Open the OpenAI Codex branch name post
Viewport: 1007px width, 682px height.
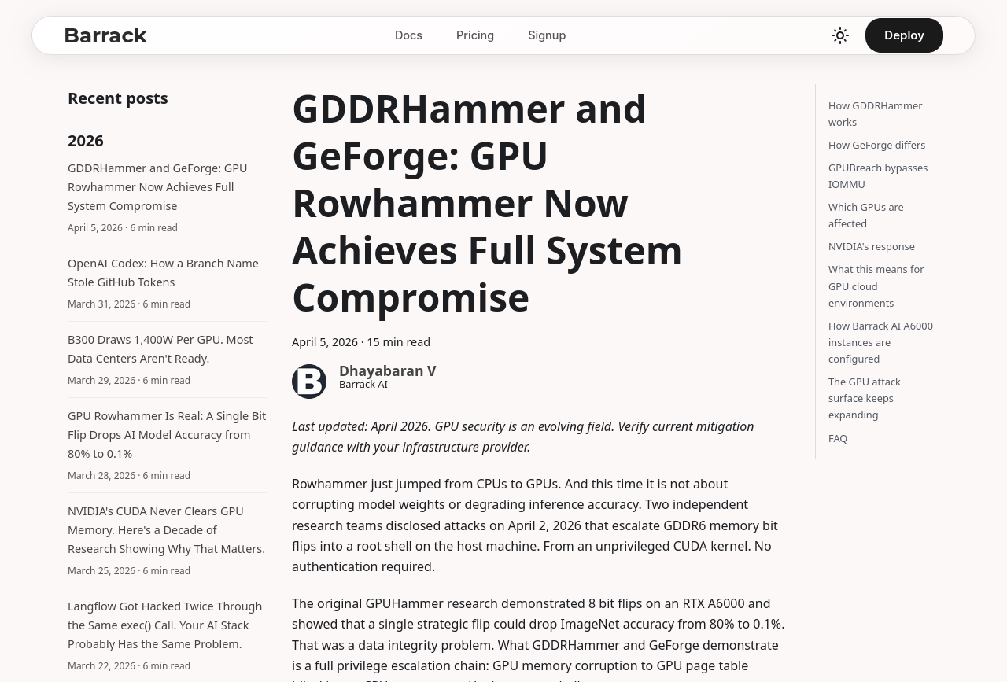coord(163,273)
